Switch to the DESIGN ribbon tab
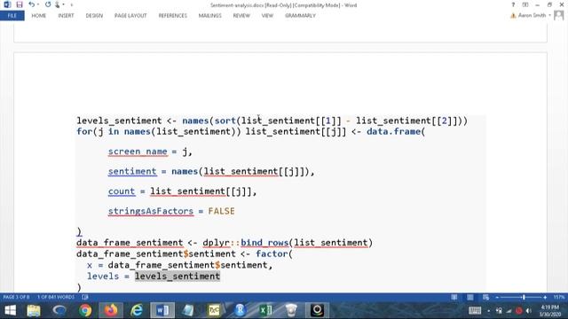Screen dimensions: 568x319 tap(94, 16)
